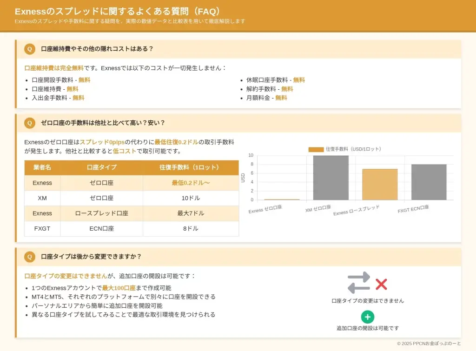Screen dimensions: 476x351
Task: Click the Q icon beside the ゼロ口座の手数料 question
Action: pyautogui.click(x=30, y=123)
